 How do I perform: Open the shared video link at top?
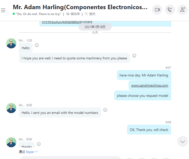point(67,22)
